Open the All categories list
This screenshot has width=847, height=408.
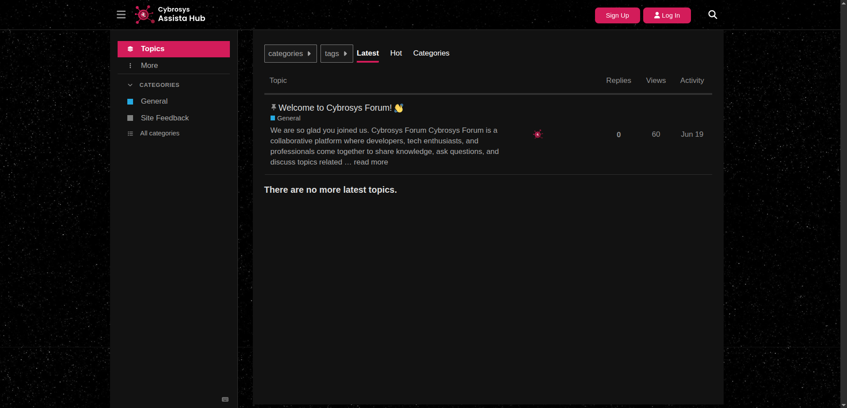(x=160, y=133)
